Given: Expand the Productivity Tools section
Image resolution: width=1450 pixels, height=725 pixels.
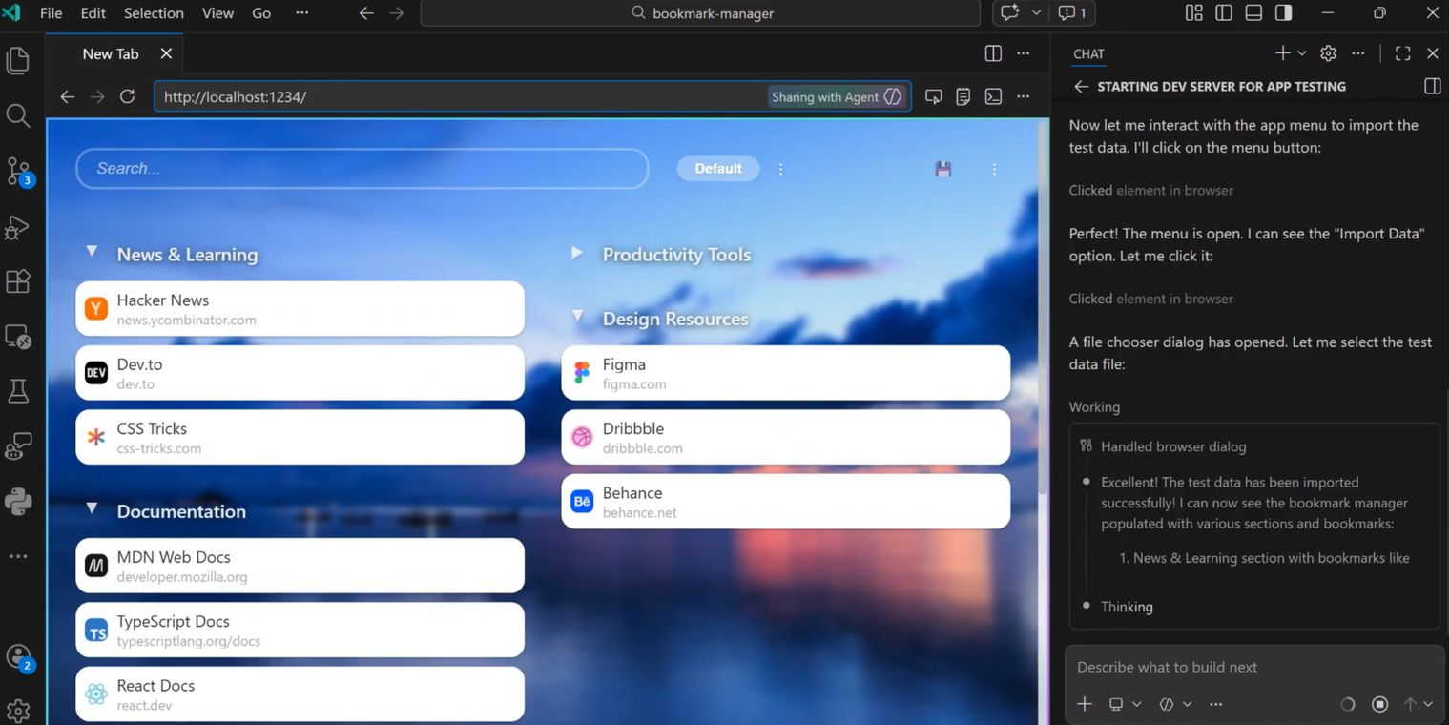Looking at the screenshot, I should coord(576,253).
